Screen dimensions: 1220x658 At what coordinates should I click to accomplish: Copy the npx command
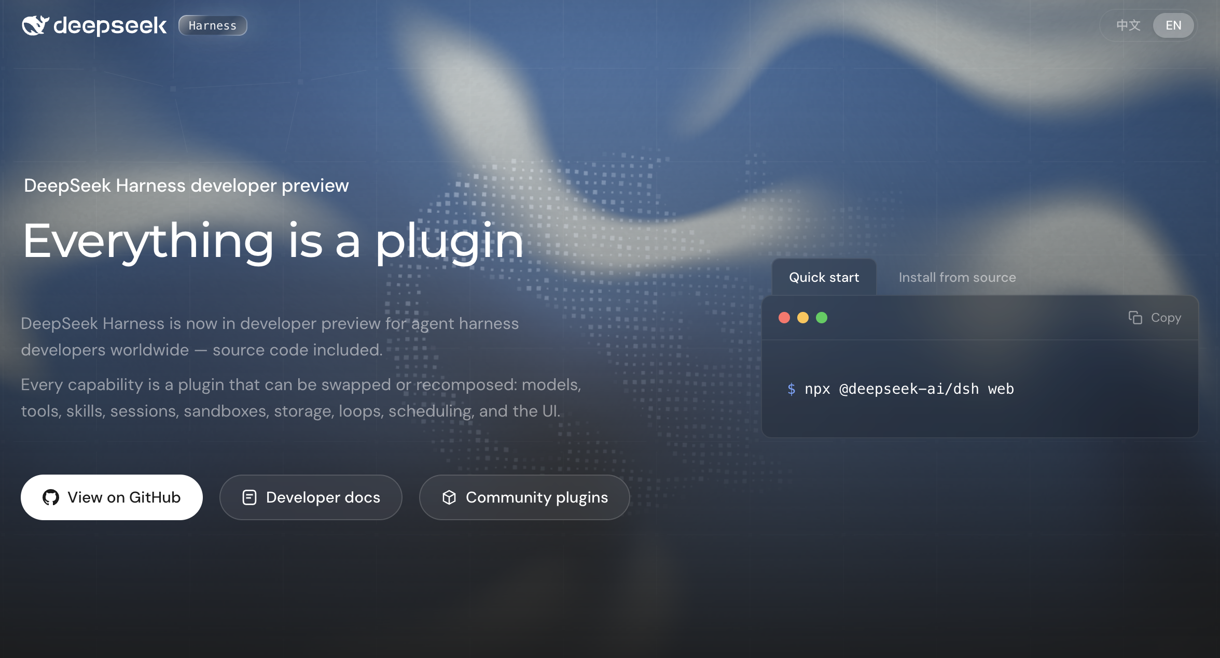1155,318
